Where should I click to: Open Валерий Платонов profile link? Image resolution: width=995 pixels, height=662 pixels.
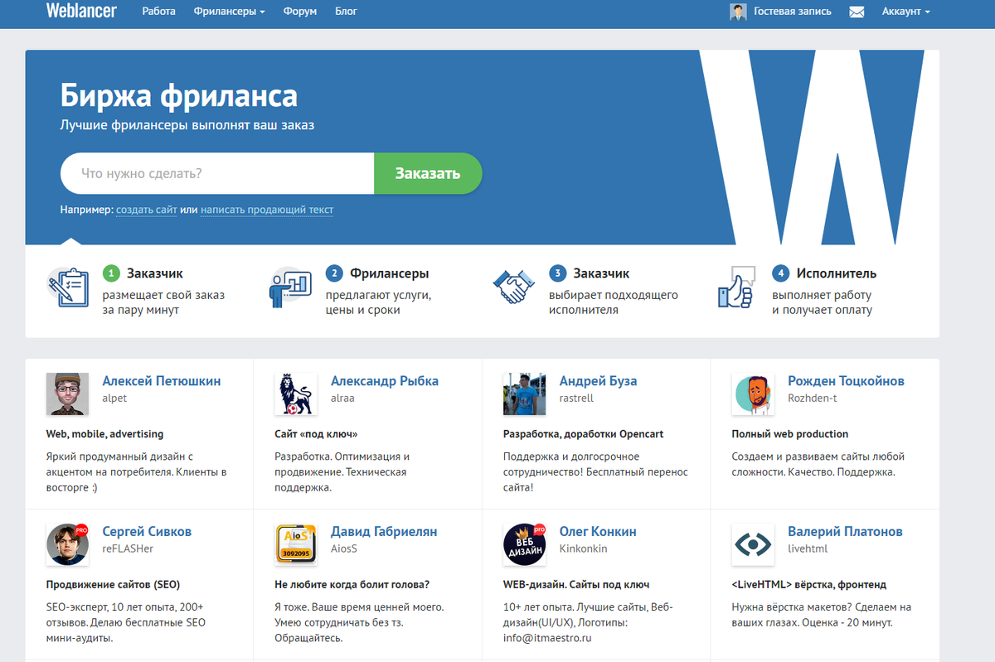point(845,531)
